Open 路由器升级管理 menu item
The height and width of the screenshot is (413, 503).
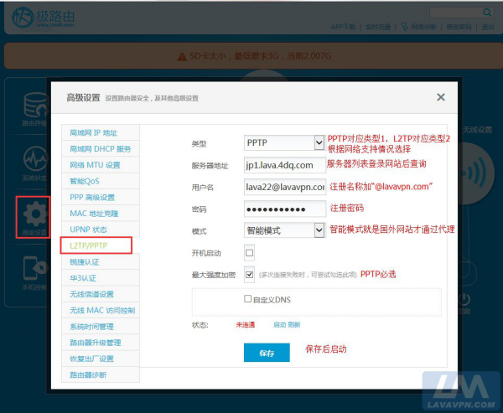pos(101,343)
